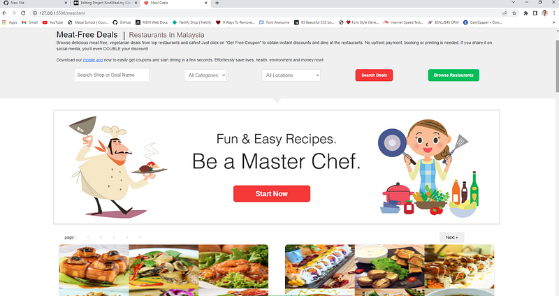Screen dimensions: 559x296
Task: Click the Start Now button on the banner
Action: click(272, 194)
